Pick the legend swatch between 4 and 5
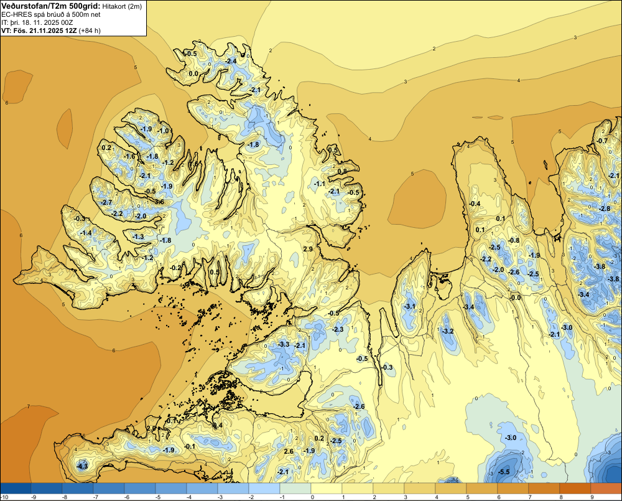Screen dimensions: 622x501 coord(451,489)
